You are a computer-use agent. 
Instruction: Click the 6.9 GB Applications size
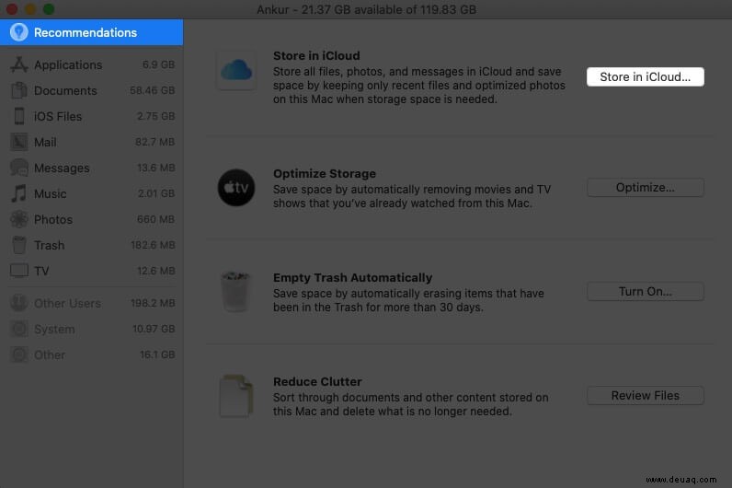click(158, 64)
